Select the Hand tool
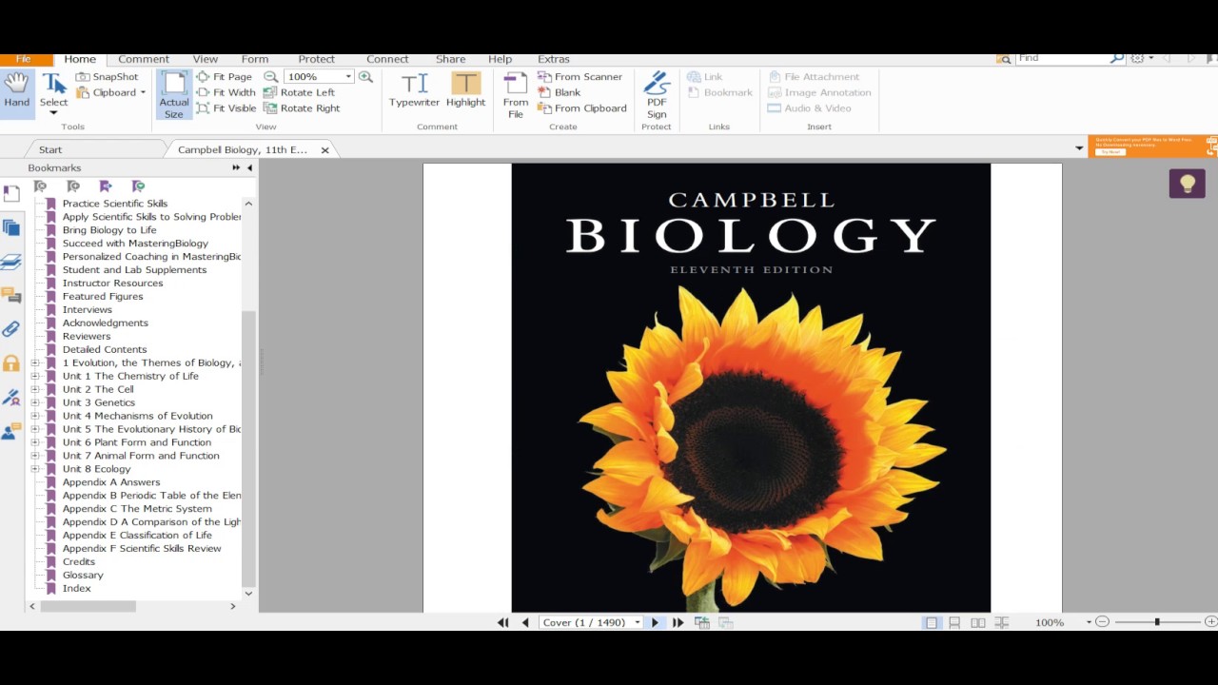Screen dimensions: 1218x685 point(16,91)
